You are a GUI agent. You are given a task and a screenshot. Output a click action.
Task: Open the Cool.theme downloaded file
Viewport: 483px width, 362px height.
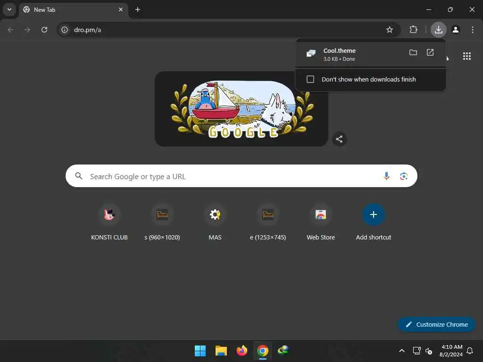[x=339, y=54]
